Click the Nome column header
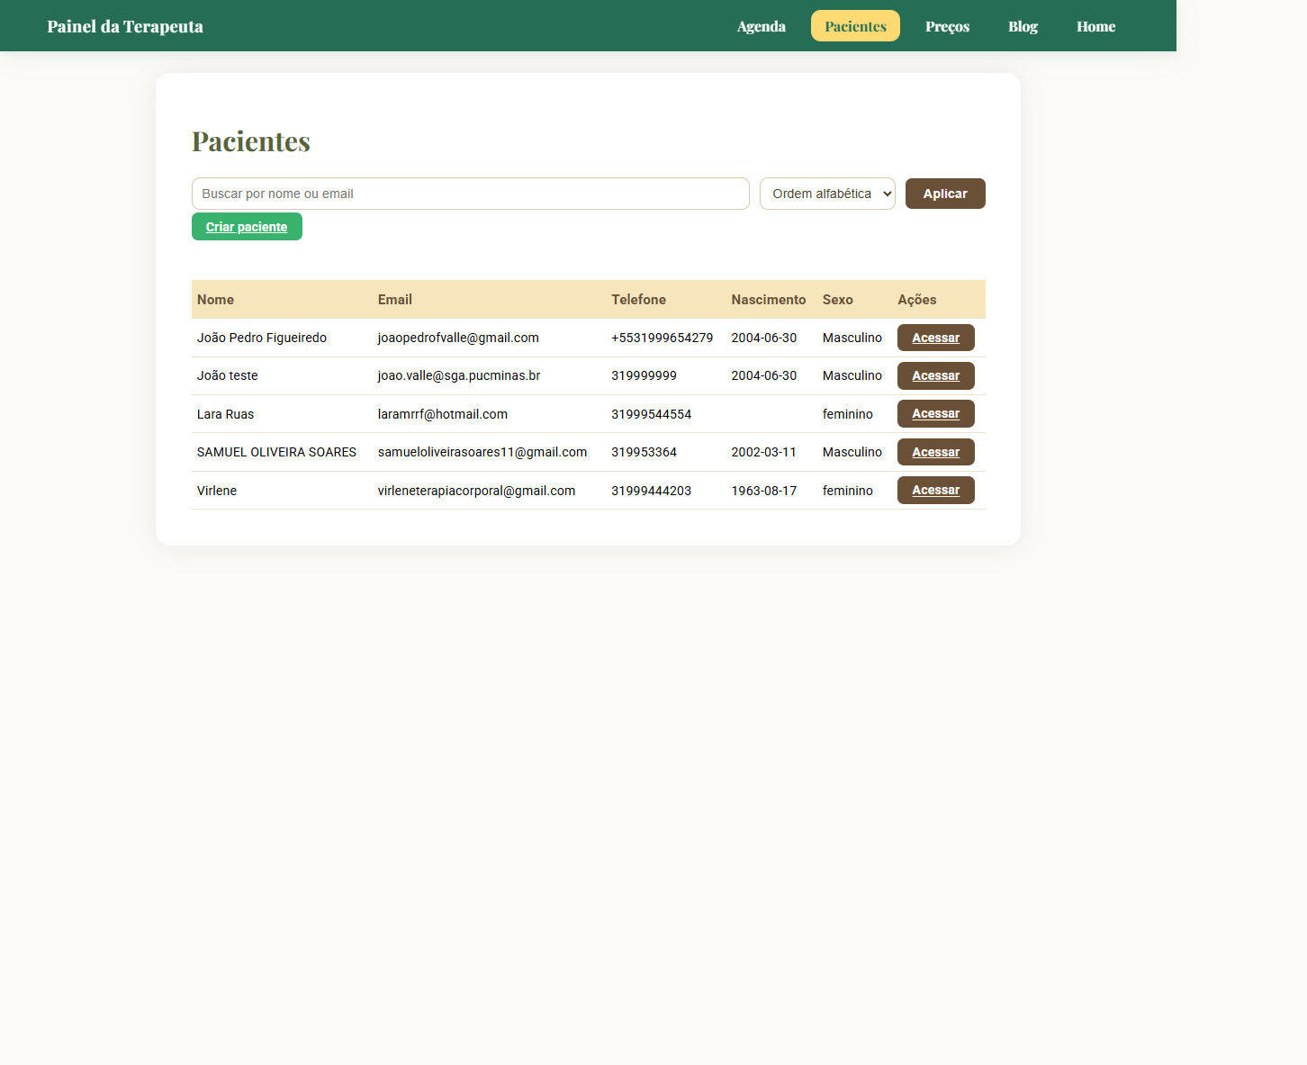The height and width of the screenshot is (1065, 1307). pyautogui.click(x=215, y=300)
